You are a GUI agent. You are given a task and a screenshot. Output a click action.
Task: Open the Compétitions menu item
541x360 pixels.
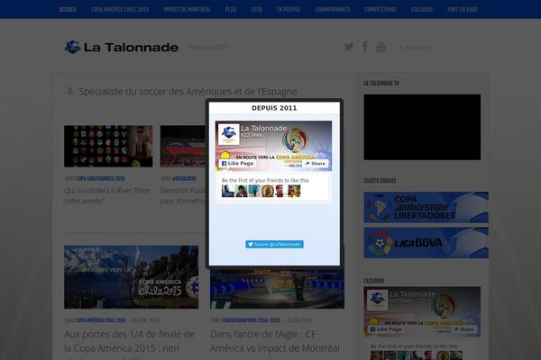coord(381,10)
